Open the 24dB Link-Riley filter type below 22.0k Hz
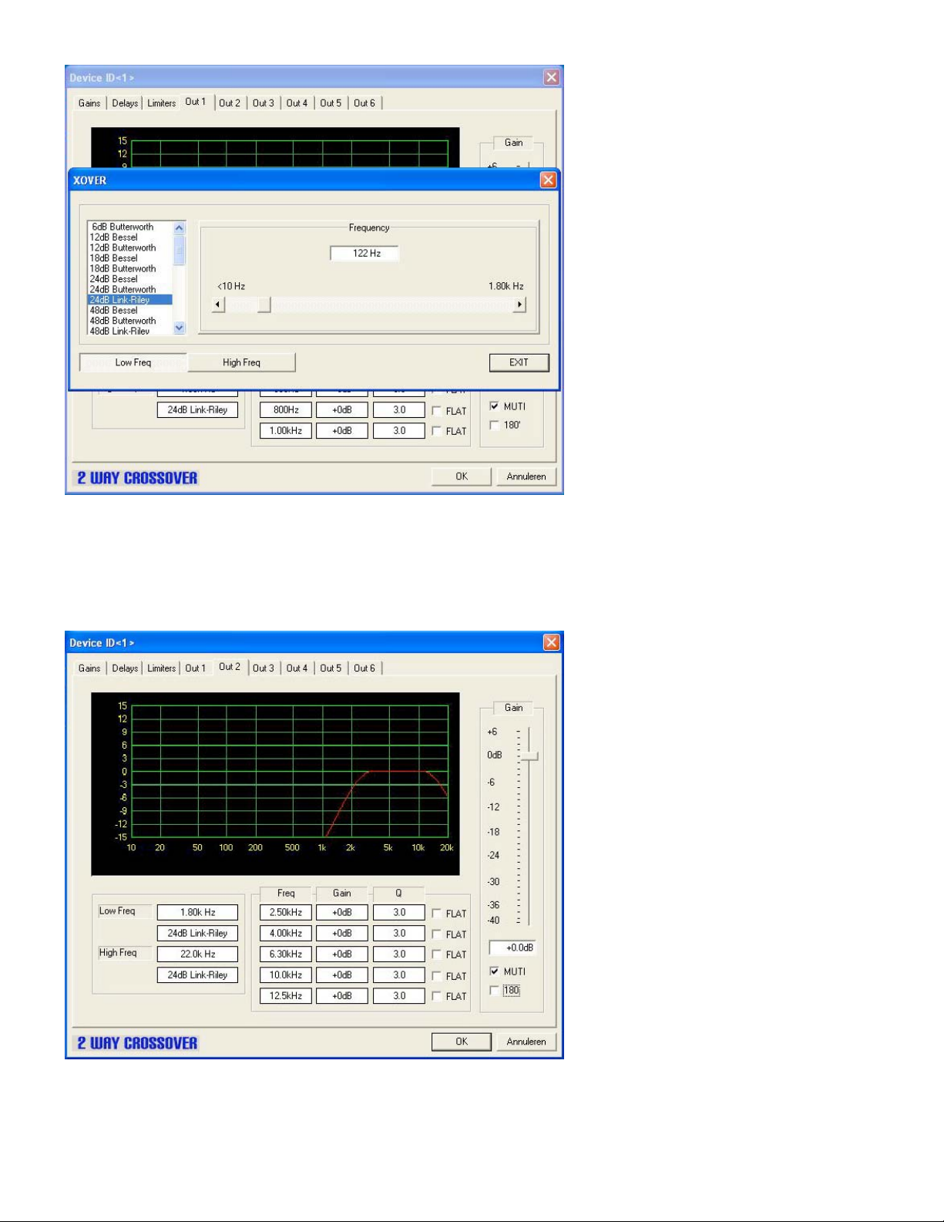This screenshot has width=944, height=1222. pyautogui.click(x=197, y=975)
